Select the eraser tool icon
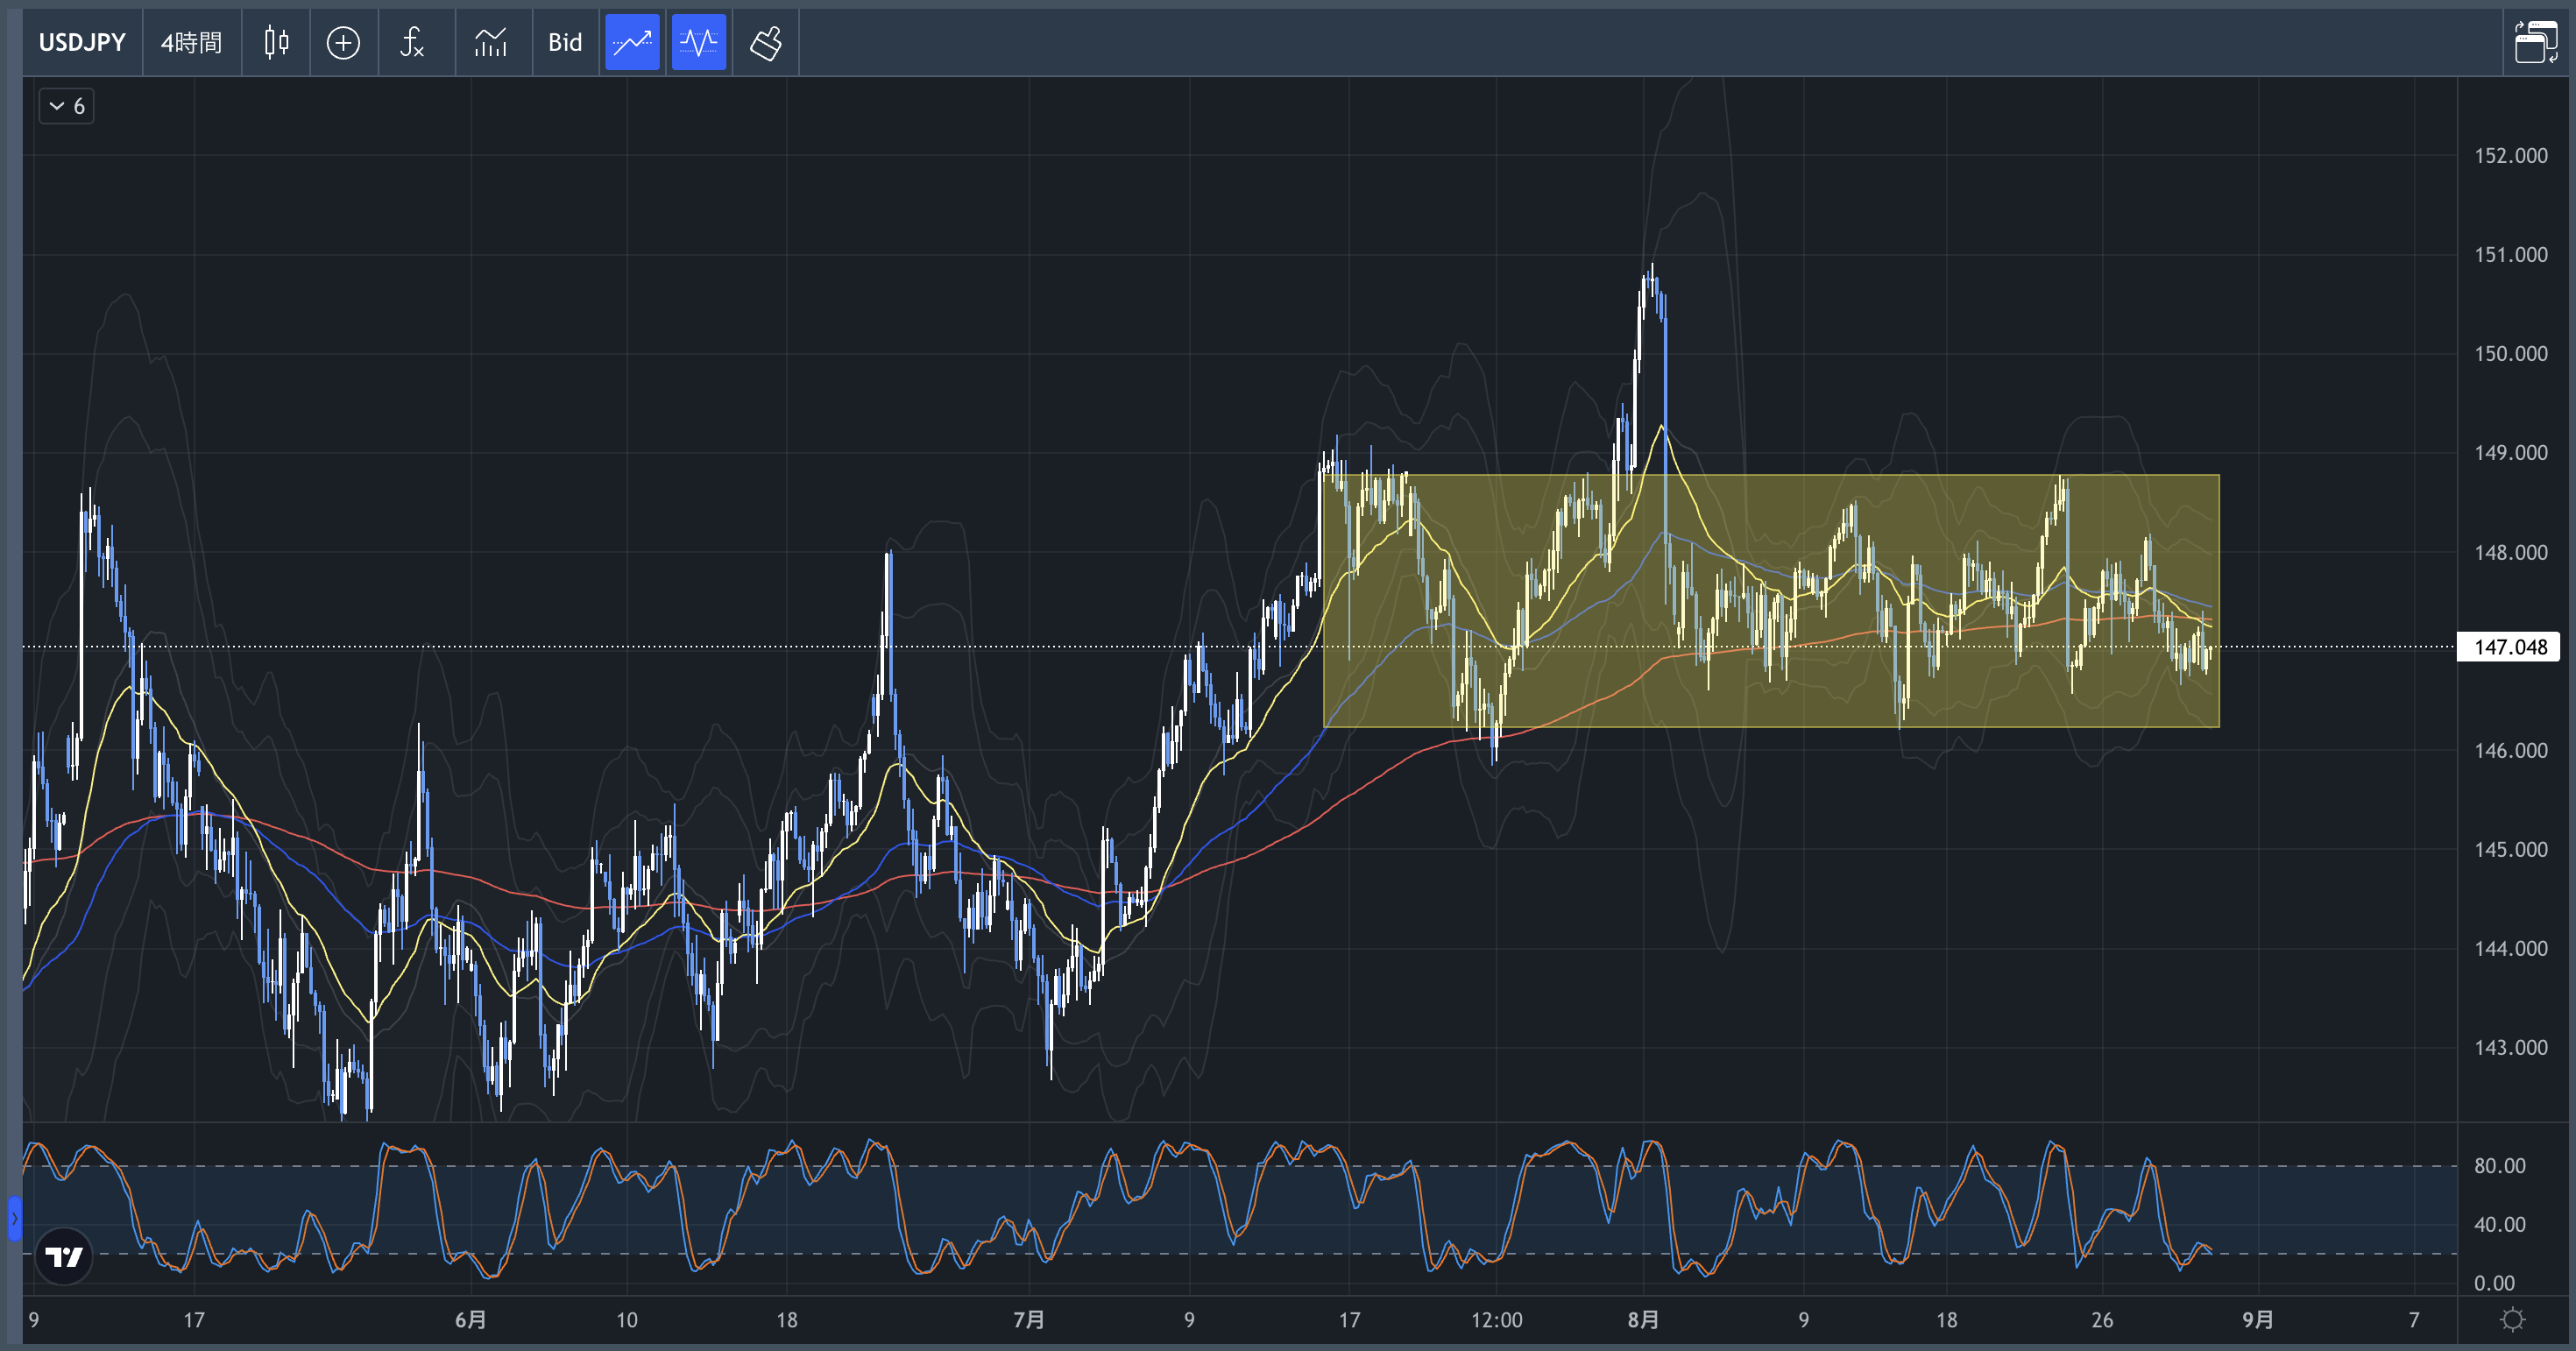 (x=765, y=42)
